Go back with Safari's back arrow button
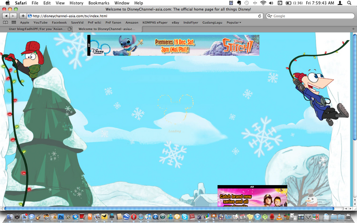Screen dimensions: 357x223 [x=6, y=16]
